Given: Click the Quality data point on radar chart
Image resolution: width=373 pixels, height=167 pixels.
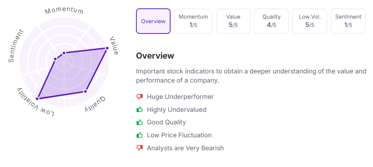Looking at the screenshot, I should [x=85, y=91].
